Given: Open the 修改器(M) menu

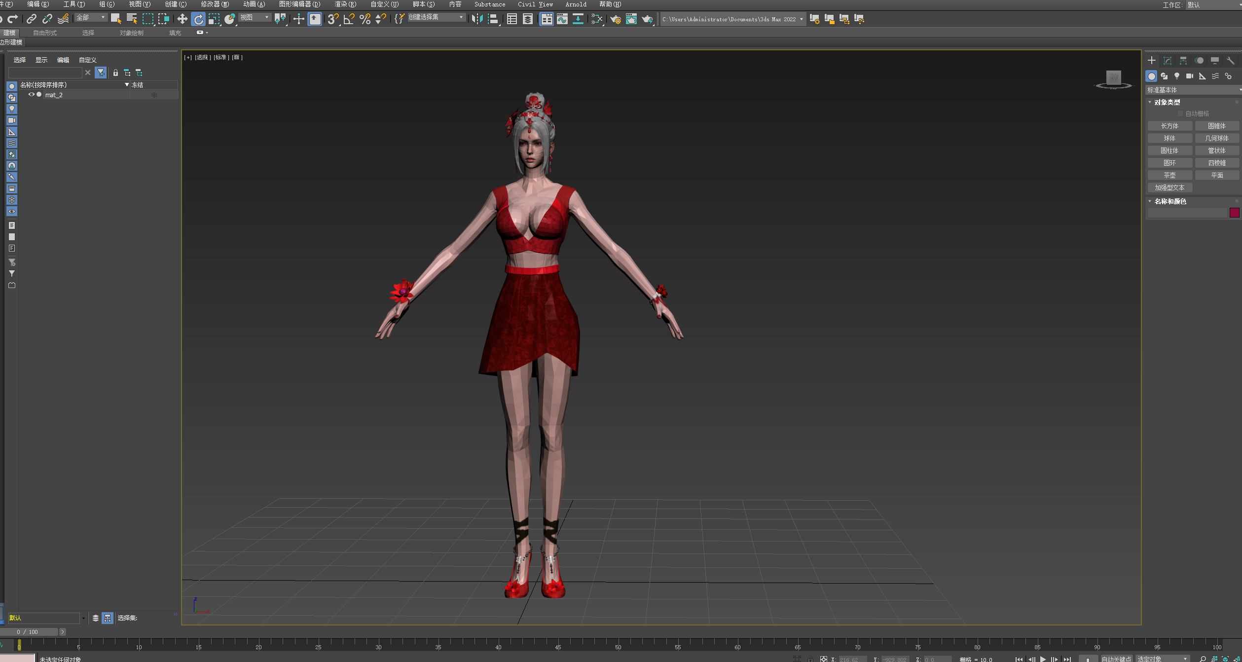Looking at the screenshot, I should 215,4.
